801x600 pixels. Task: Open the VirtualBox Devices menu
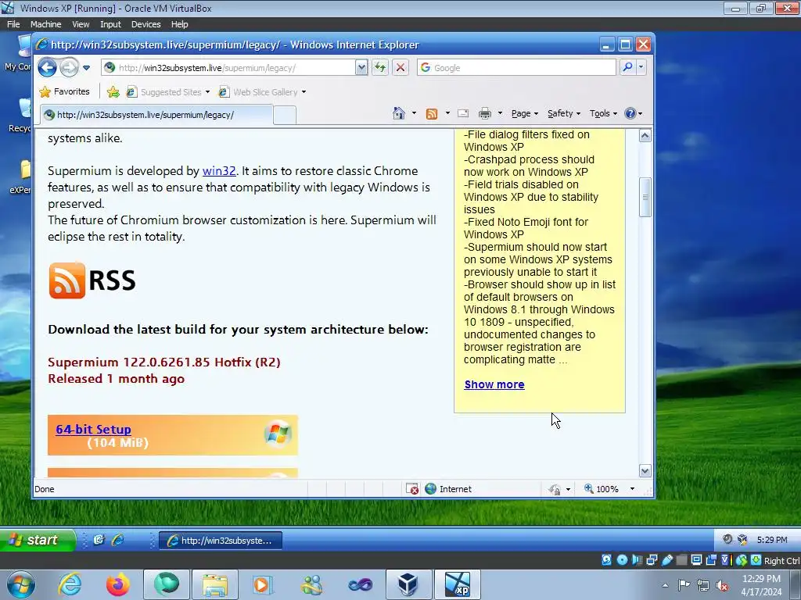[145, 24]
